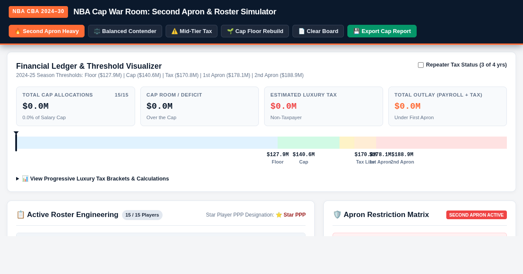Click the Total Outlay card
This screenshot has height=274, width=523.
pyautogui.click(x=448, y=106)
